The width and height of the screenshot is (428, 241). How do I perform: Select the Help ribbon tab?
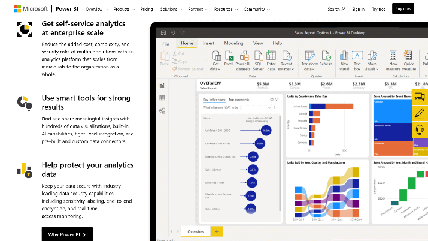click(277, 43)
